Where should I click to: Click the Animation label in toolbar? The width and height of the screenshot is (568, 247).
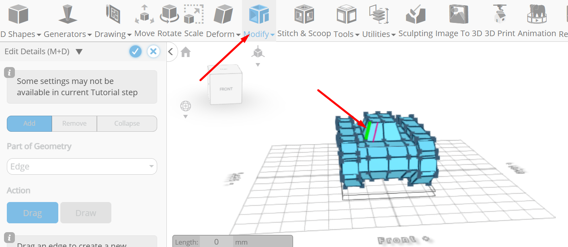(537, 34)
